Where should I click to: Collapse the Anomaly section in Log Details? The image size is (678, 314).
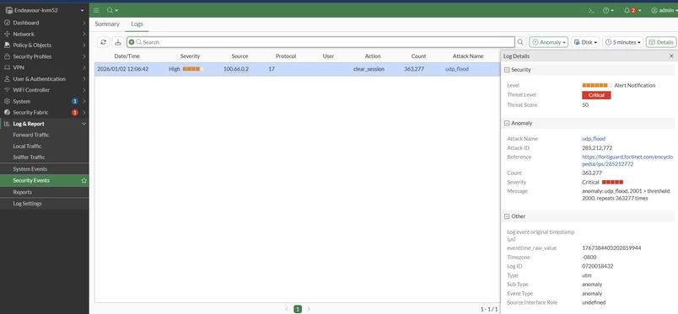pyautogui.click(x=507, y=123)
